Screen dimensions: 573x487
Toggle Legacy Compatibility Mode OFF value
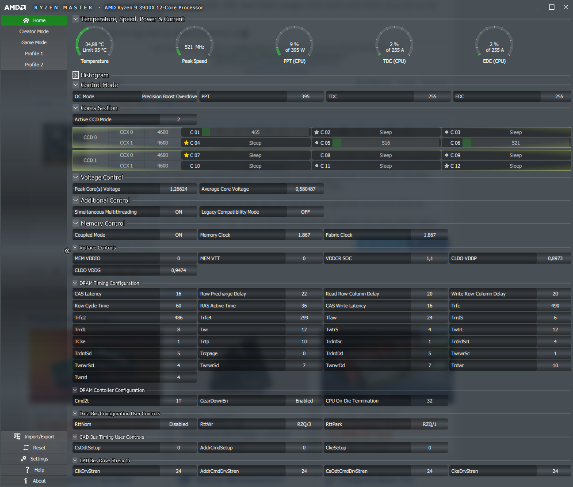click(306, 212)
